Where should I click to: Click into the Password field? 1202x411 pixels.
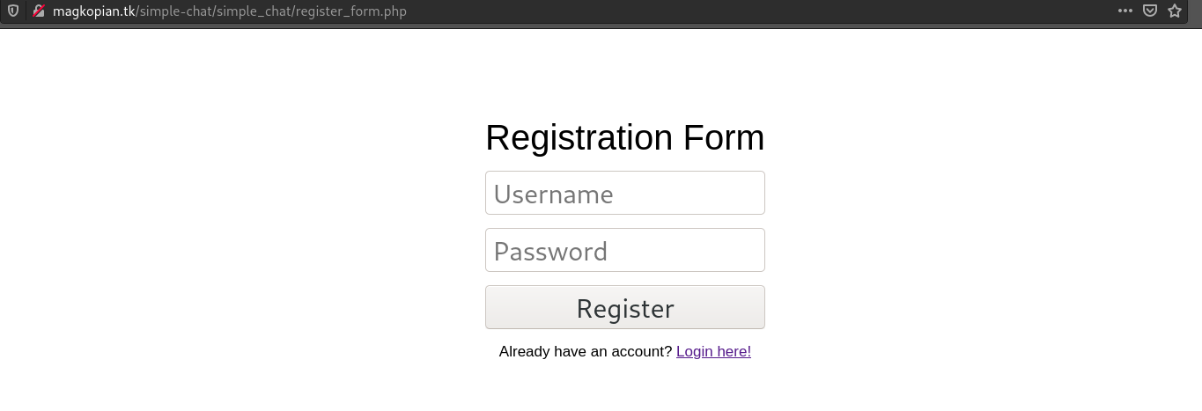coord(624,250)
